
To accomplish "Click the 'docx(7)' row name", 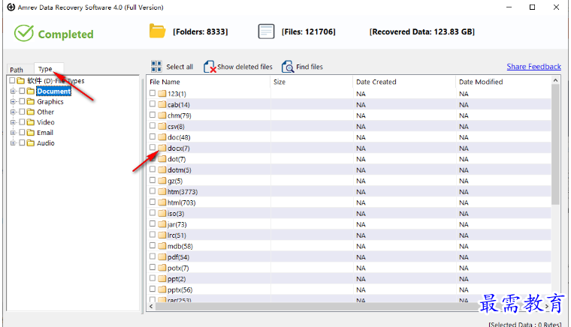I will 179,148.
